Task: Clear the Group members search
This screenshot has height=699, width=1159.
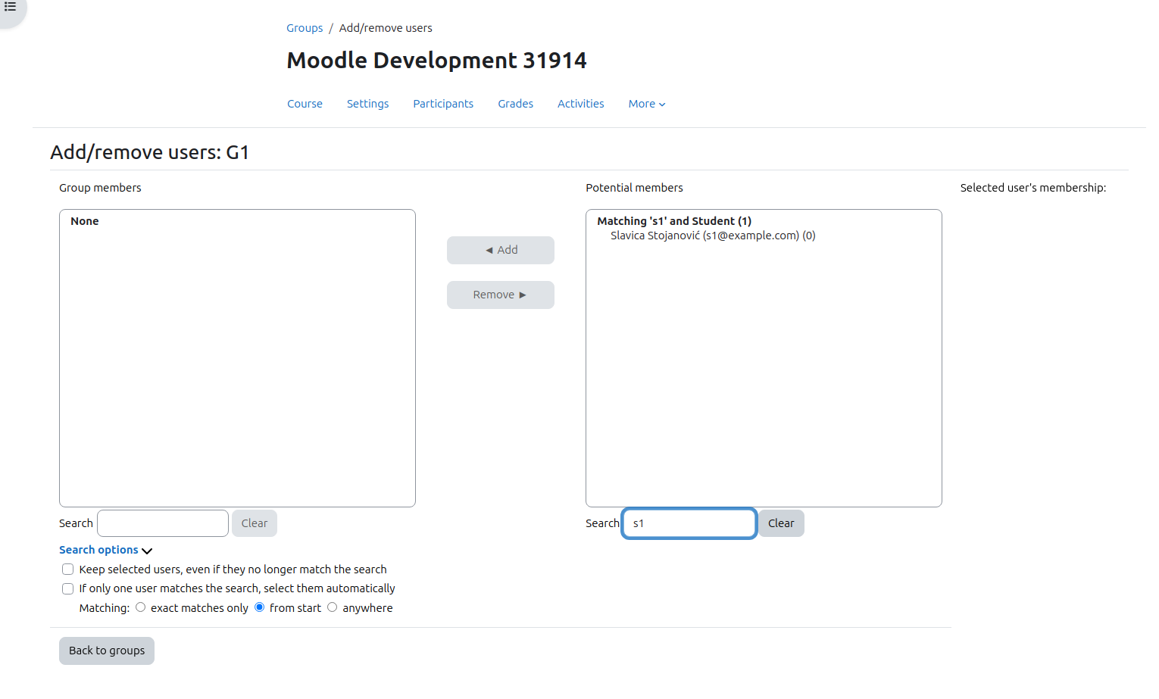Action: click(x=255, y=523)
